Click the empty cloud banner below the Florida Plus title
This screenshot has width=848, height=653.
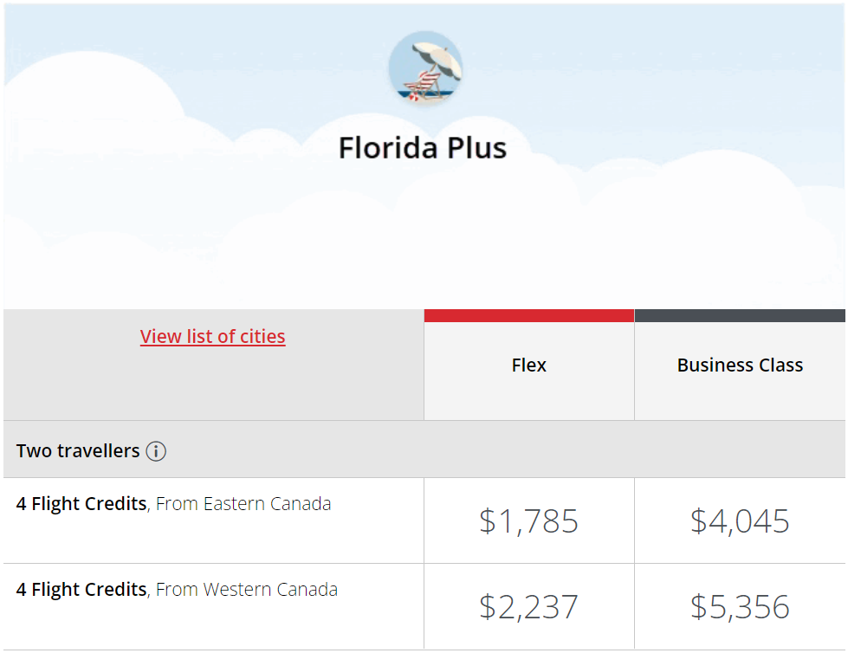423,242
